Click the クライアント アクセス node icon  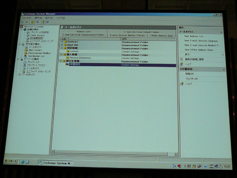[x=24, y=65]
